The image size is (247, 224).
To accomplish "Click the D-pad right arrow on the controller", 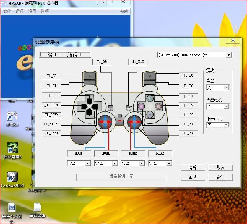I will coord(95,107).
